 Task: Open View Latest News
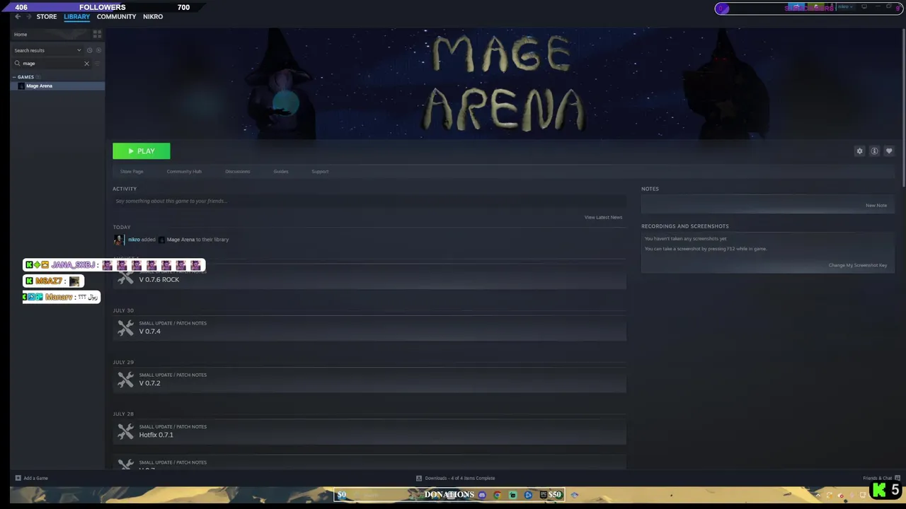point(603,217)
